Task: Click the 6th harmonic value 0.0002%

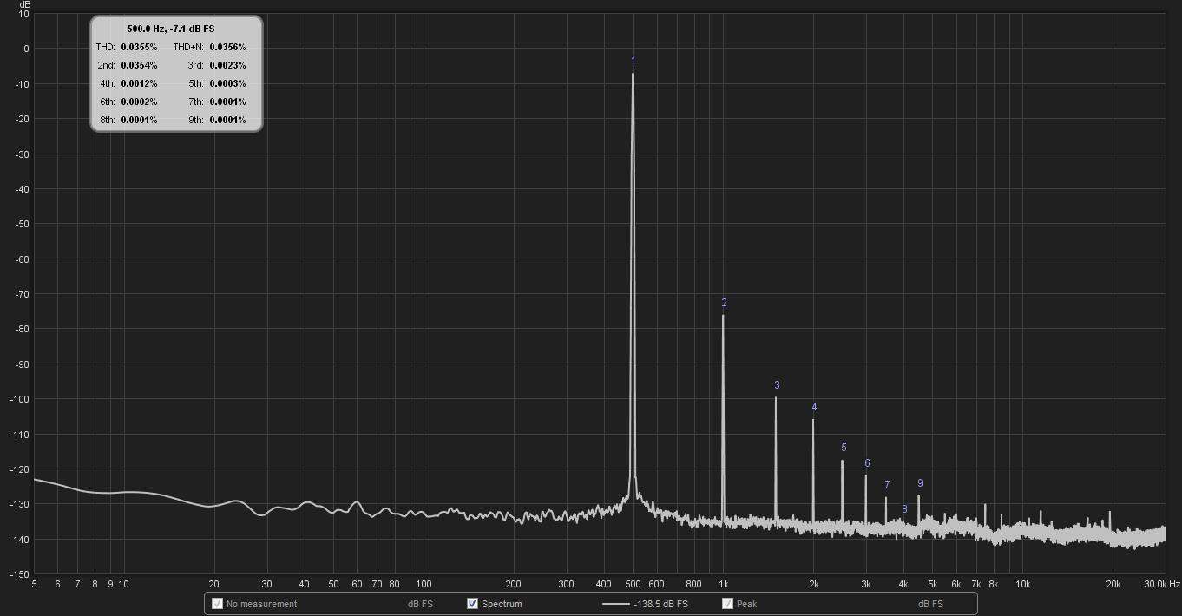Action: tap(139, 102)
